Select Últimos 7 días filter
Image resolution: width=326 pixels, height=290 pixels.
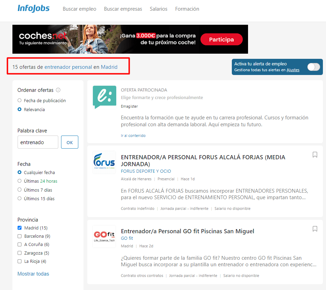pos(20,190)
